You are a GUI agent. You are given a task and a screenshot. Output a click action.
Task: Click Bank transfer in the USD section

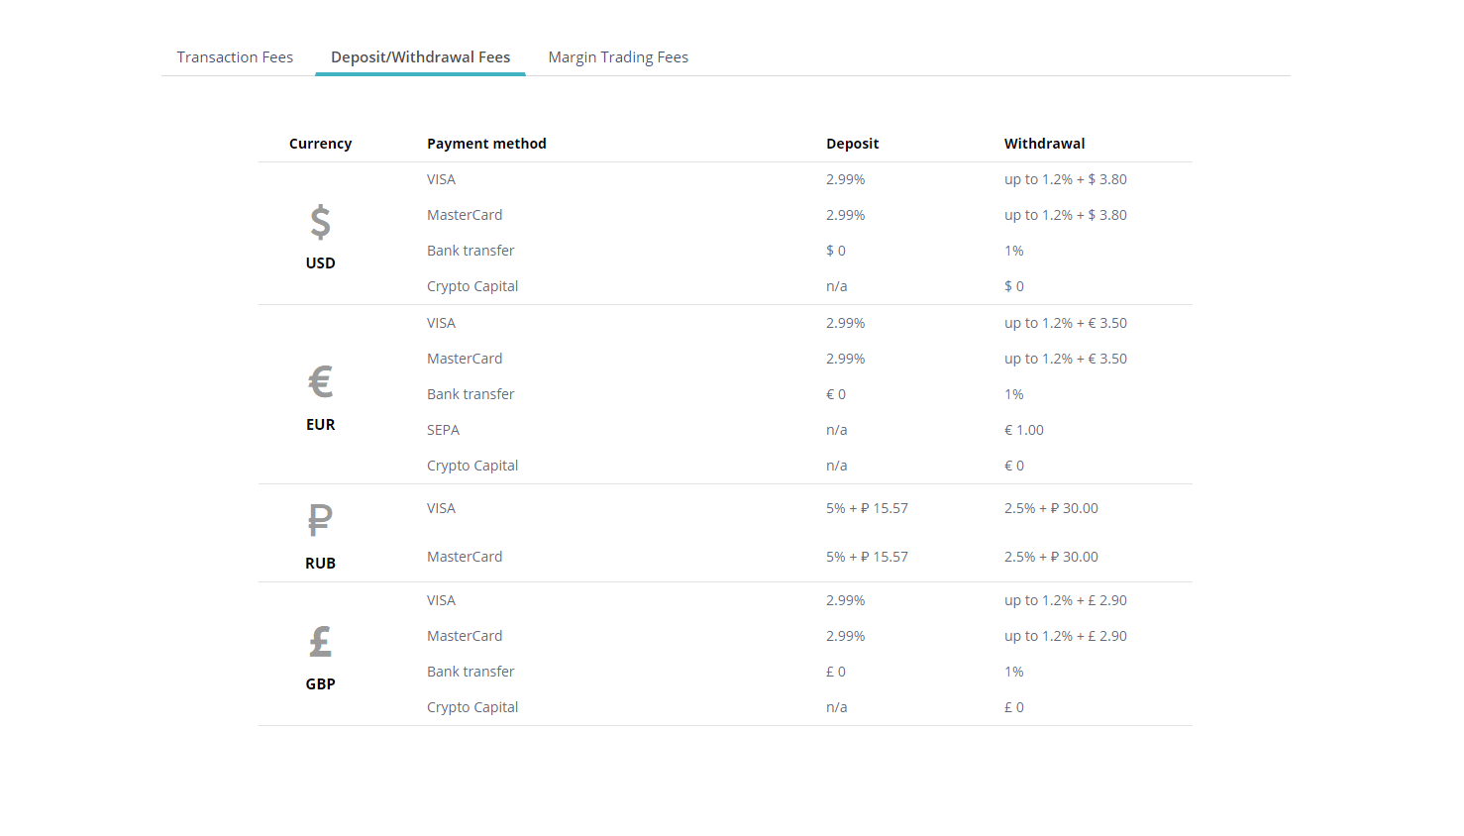(471, 251)
